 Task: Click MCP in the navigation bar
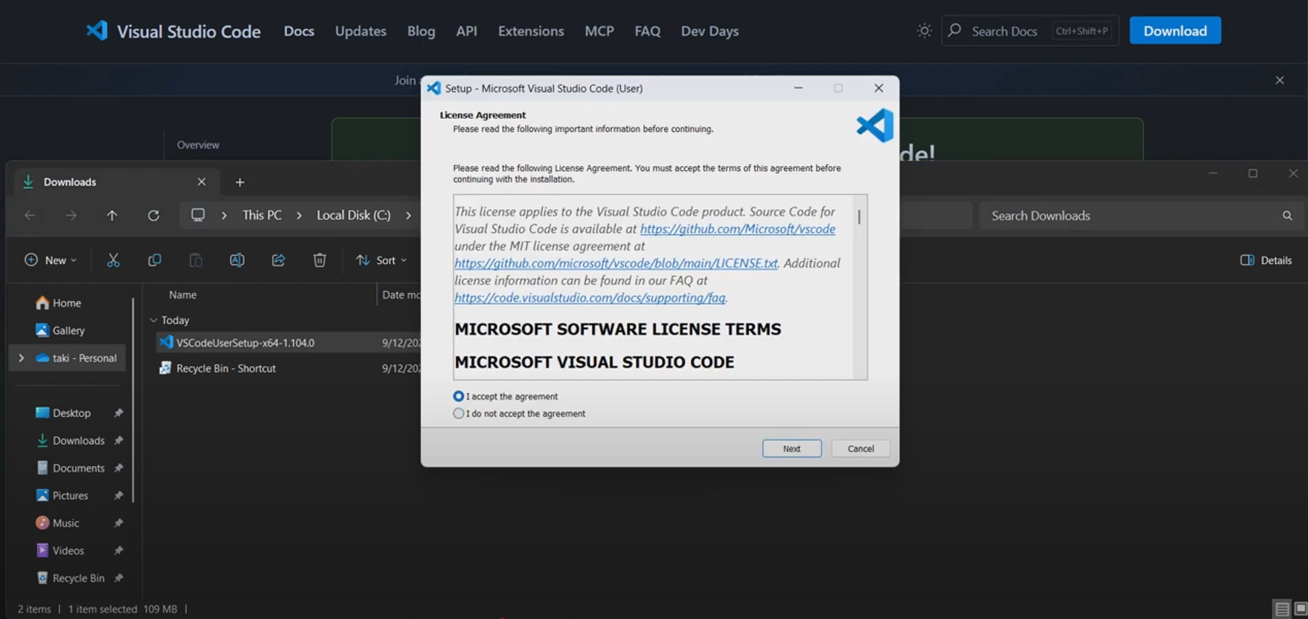598,31
